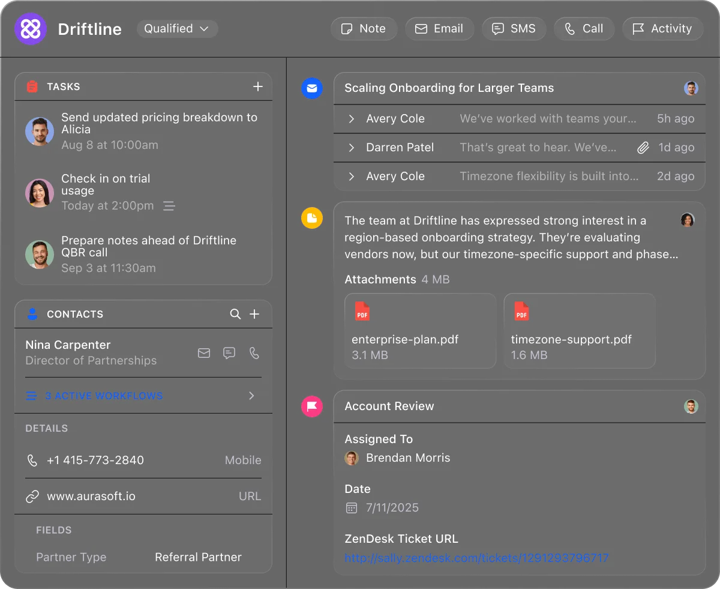Open enterprise-plan.pdf attachment

pos(421,331)
